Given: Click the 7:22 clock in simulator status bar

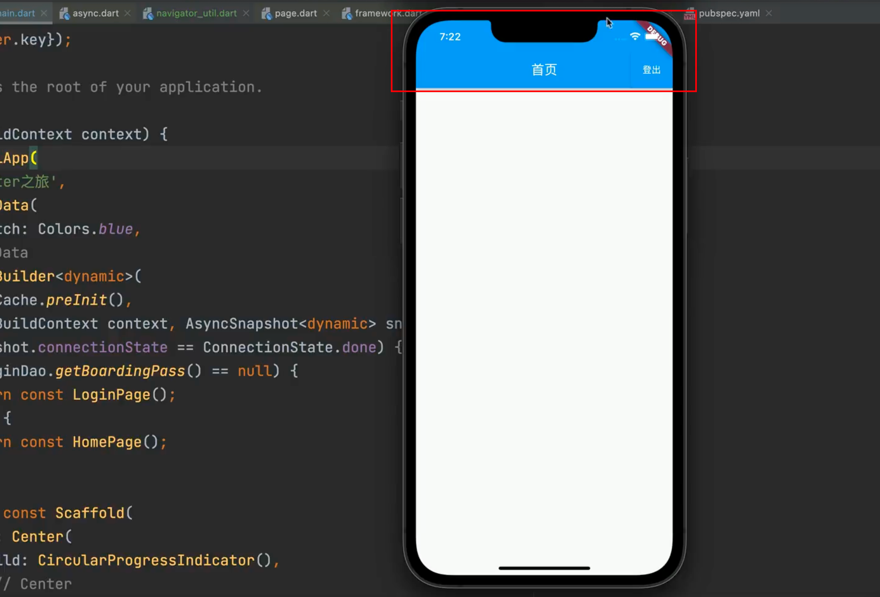Looking at the screenshot, I should tap(450, 37).
